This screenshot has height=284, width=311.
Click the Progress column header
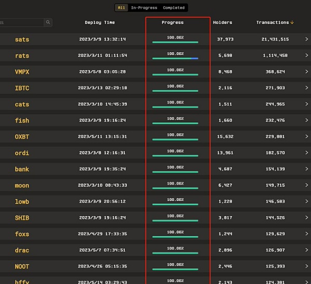(173, 23)
